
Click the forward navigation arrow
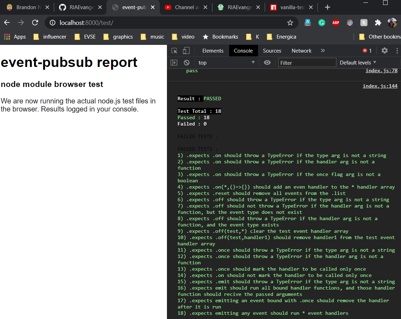21,23
